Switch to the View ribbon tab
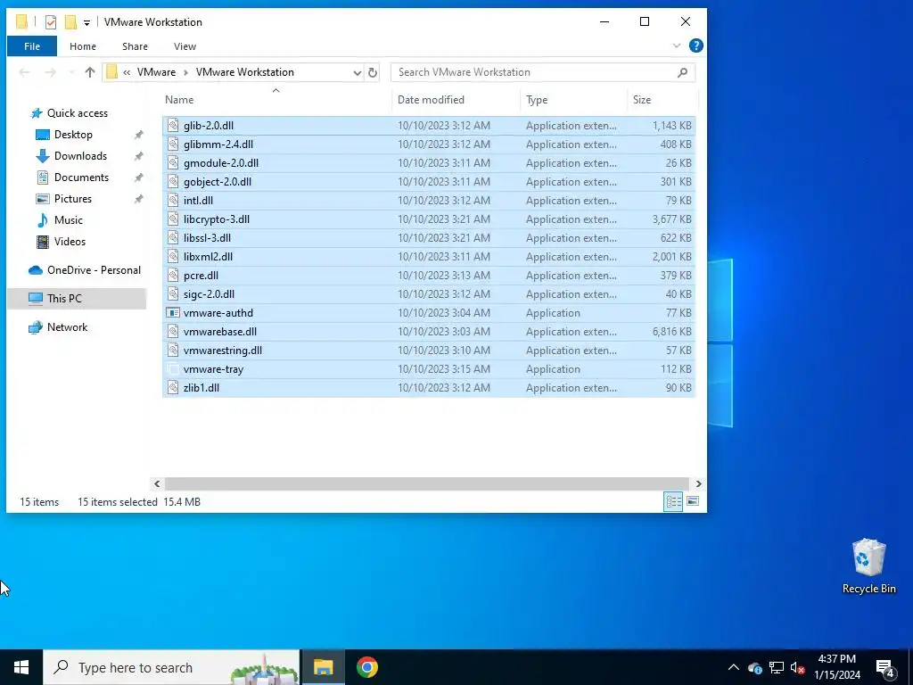The image size is (913, 685). point(185,46)
